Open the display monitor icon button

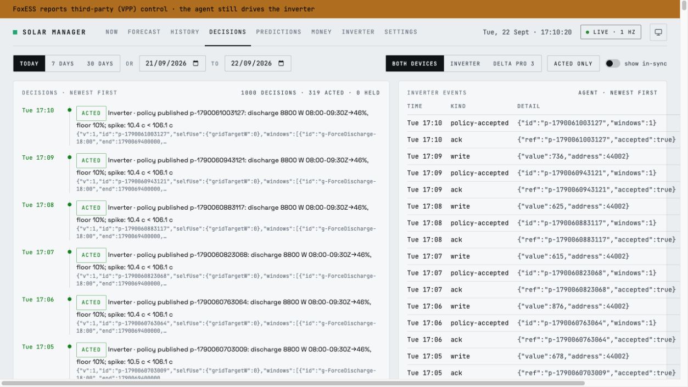(x=658, y=32)
